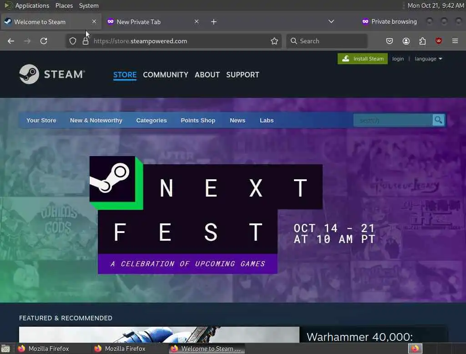Open the login link
This screenshot has height=354, width=466.
tap(398, 59)
